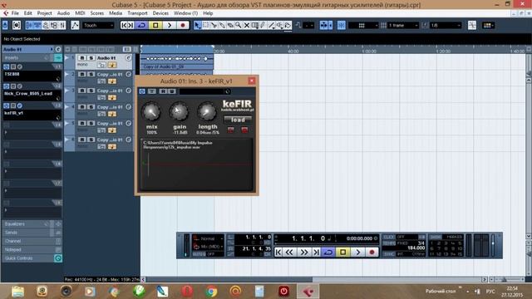Open the Transport menu

[x=137, y=13]
